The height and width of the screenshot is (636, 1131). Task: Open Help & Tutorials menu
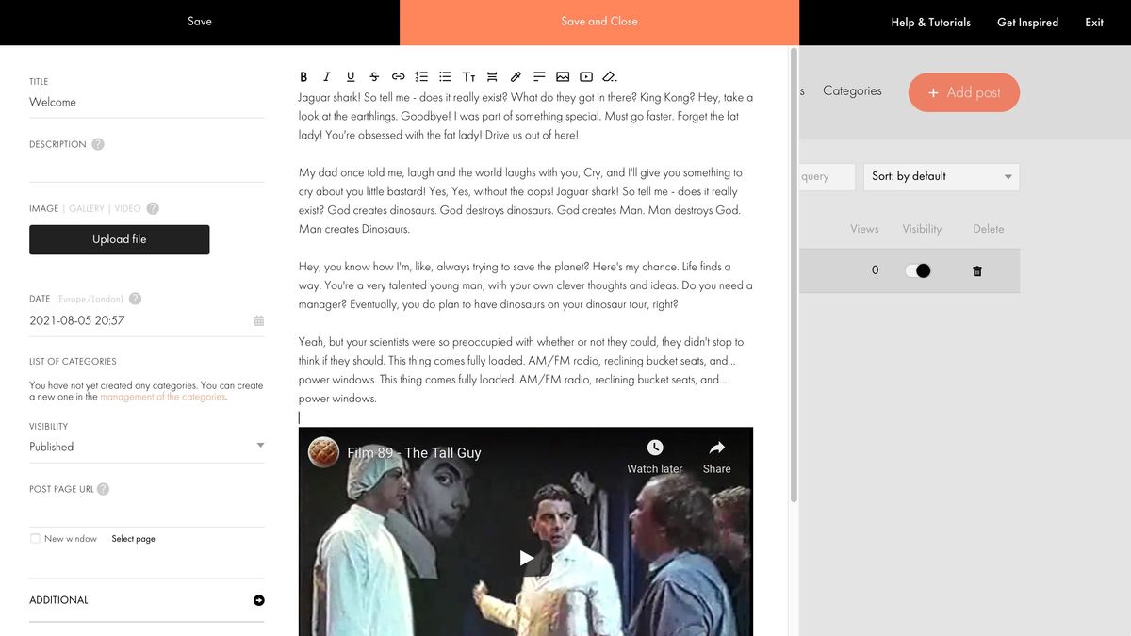point(930,21)
